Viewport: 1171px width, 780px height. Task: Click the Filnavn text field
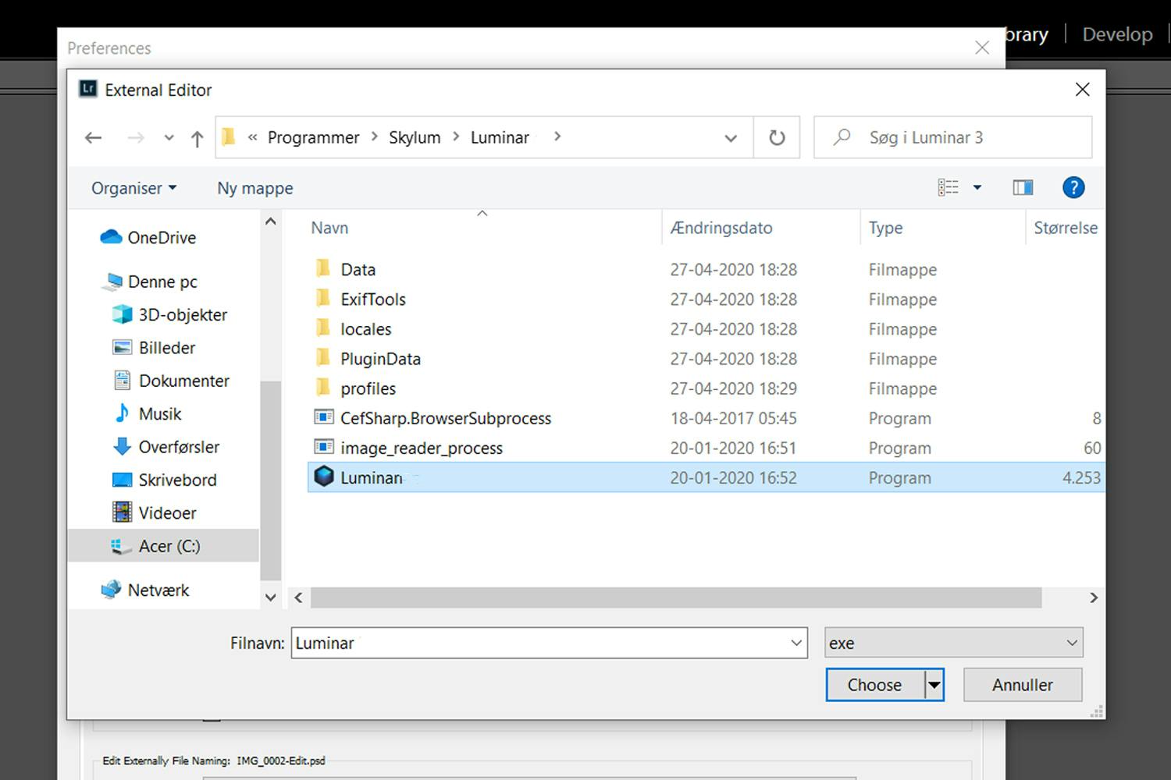tap(550, 643)
